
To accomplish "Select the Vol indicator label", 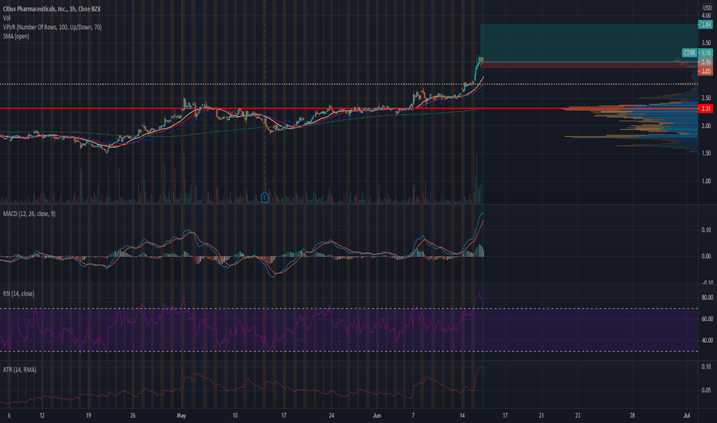I will (x=6, y=18).
